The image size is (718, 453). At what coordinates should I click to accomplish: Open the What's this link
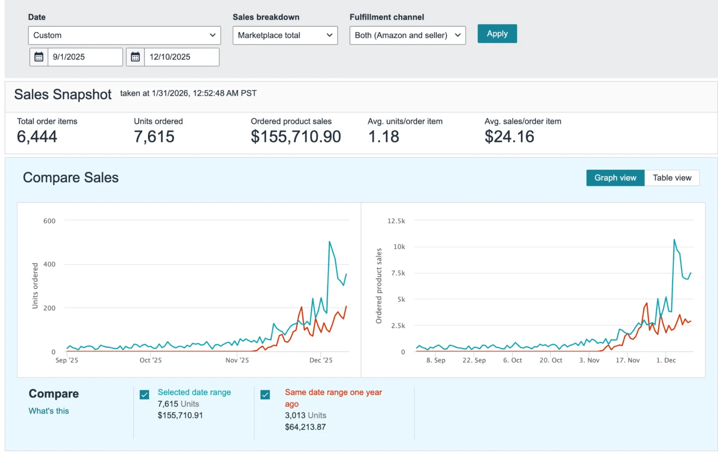coord(49,411)
